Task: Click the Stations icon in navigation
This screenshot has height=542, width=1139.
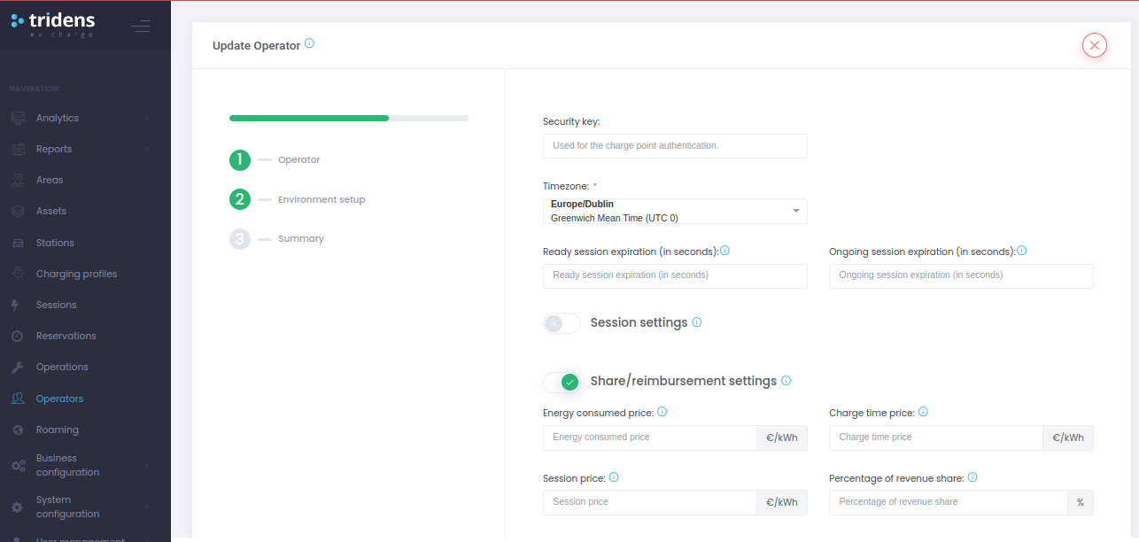Action: click(18, 242)
